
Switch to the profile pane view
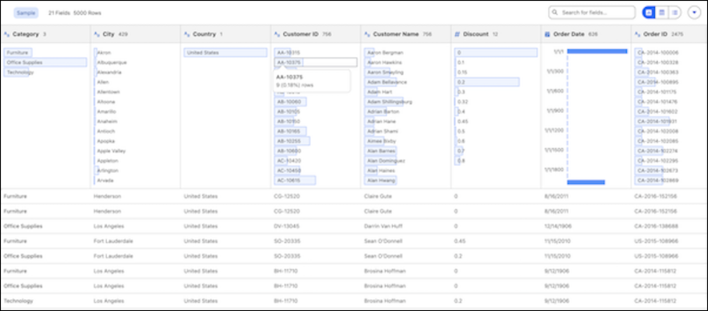[x=649, y=13]
